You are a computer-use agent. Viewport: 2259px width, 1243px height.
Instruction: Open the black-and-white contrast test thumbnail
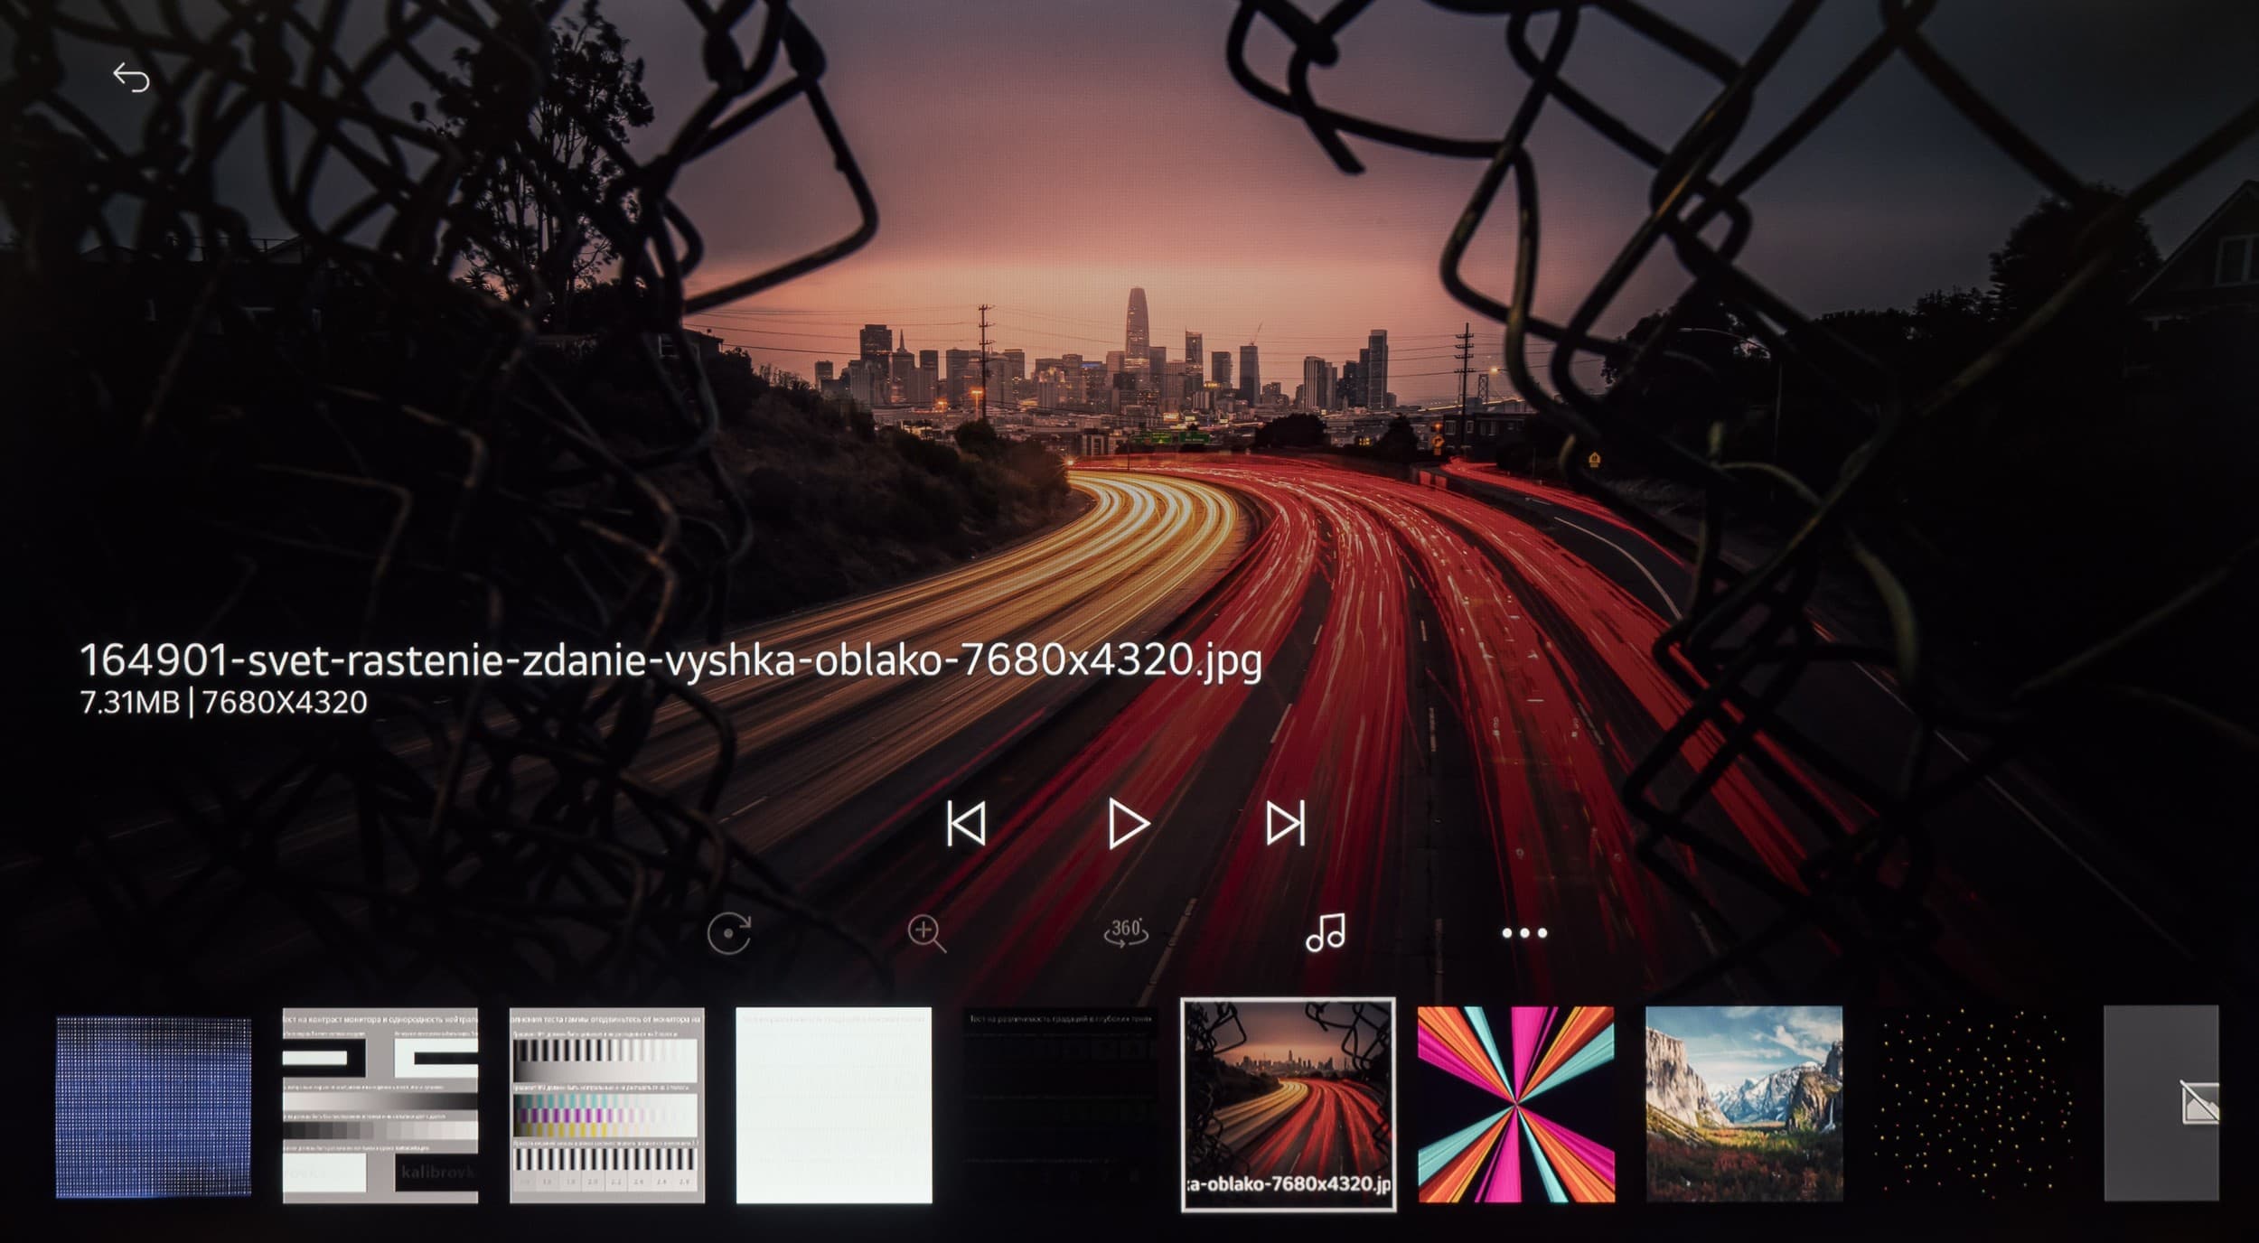(380, 1106)
